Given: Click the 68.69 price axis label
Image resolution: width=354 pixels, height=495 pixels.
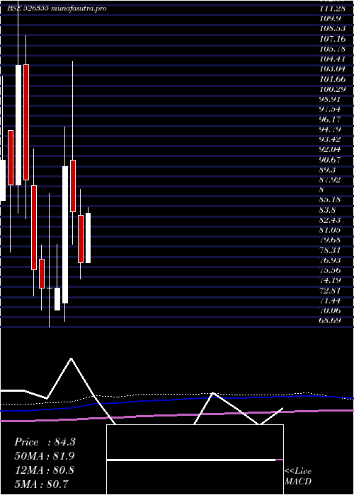Looking at the screenshot, I should (331, 321).
